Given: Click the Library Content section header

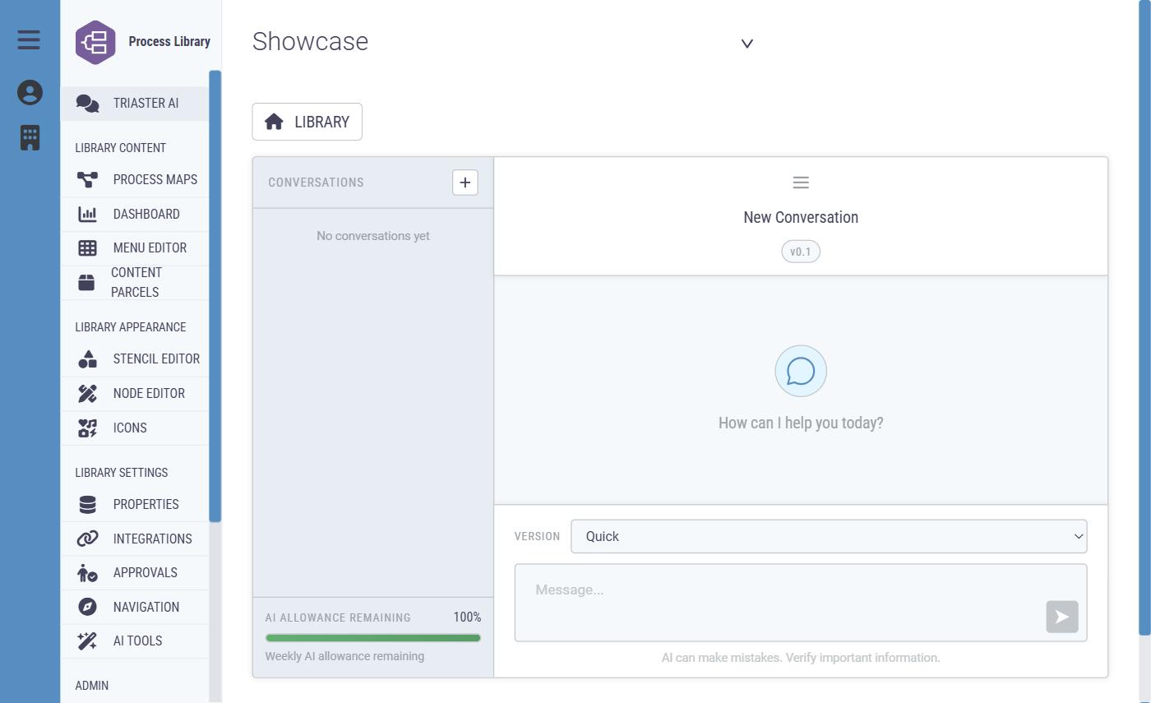Looking at the screenshot, I should pos(120,148).
